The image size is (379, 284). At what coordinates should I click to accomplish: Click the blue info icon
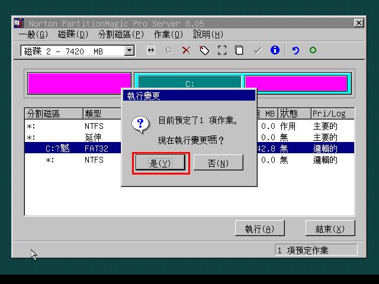pos(275,50)
